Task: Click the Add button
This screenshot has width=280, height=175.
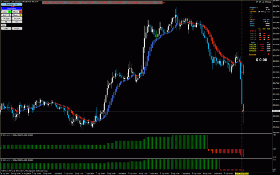Action: (x=4, y=15)
